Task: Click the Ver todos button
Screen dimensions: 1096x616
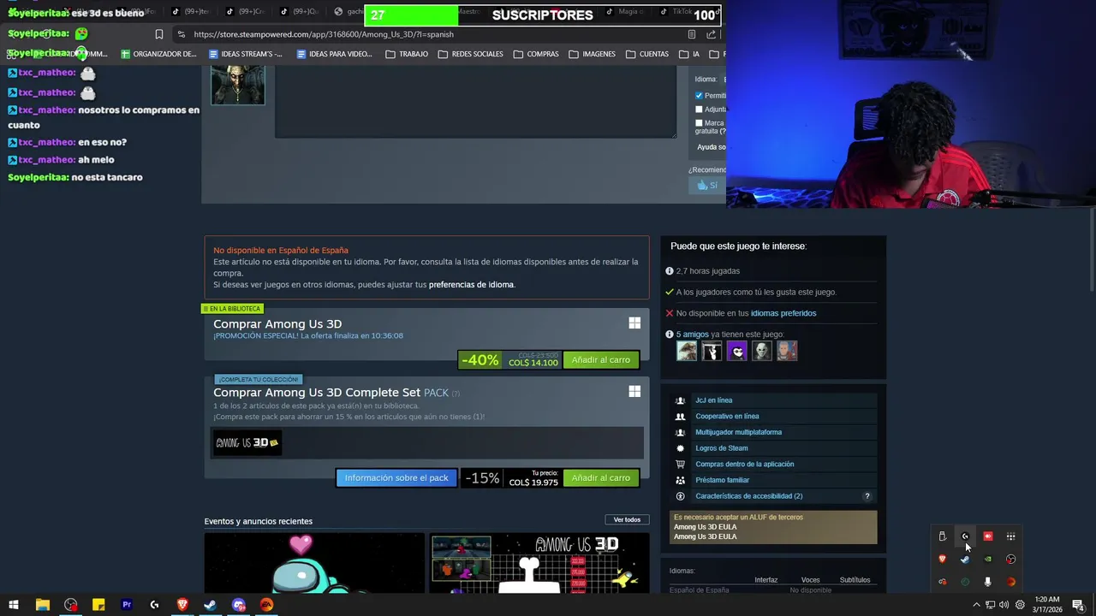Action: [x=627, y=520]
